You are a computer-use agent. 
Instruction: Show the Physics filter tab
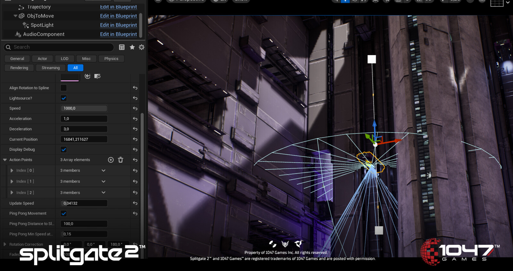[111, 59]
